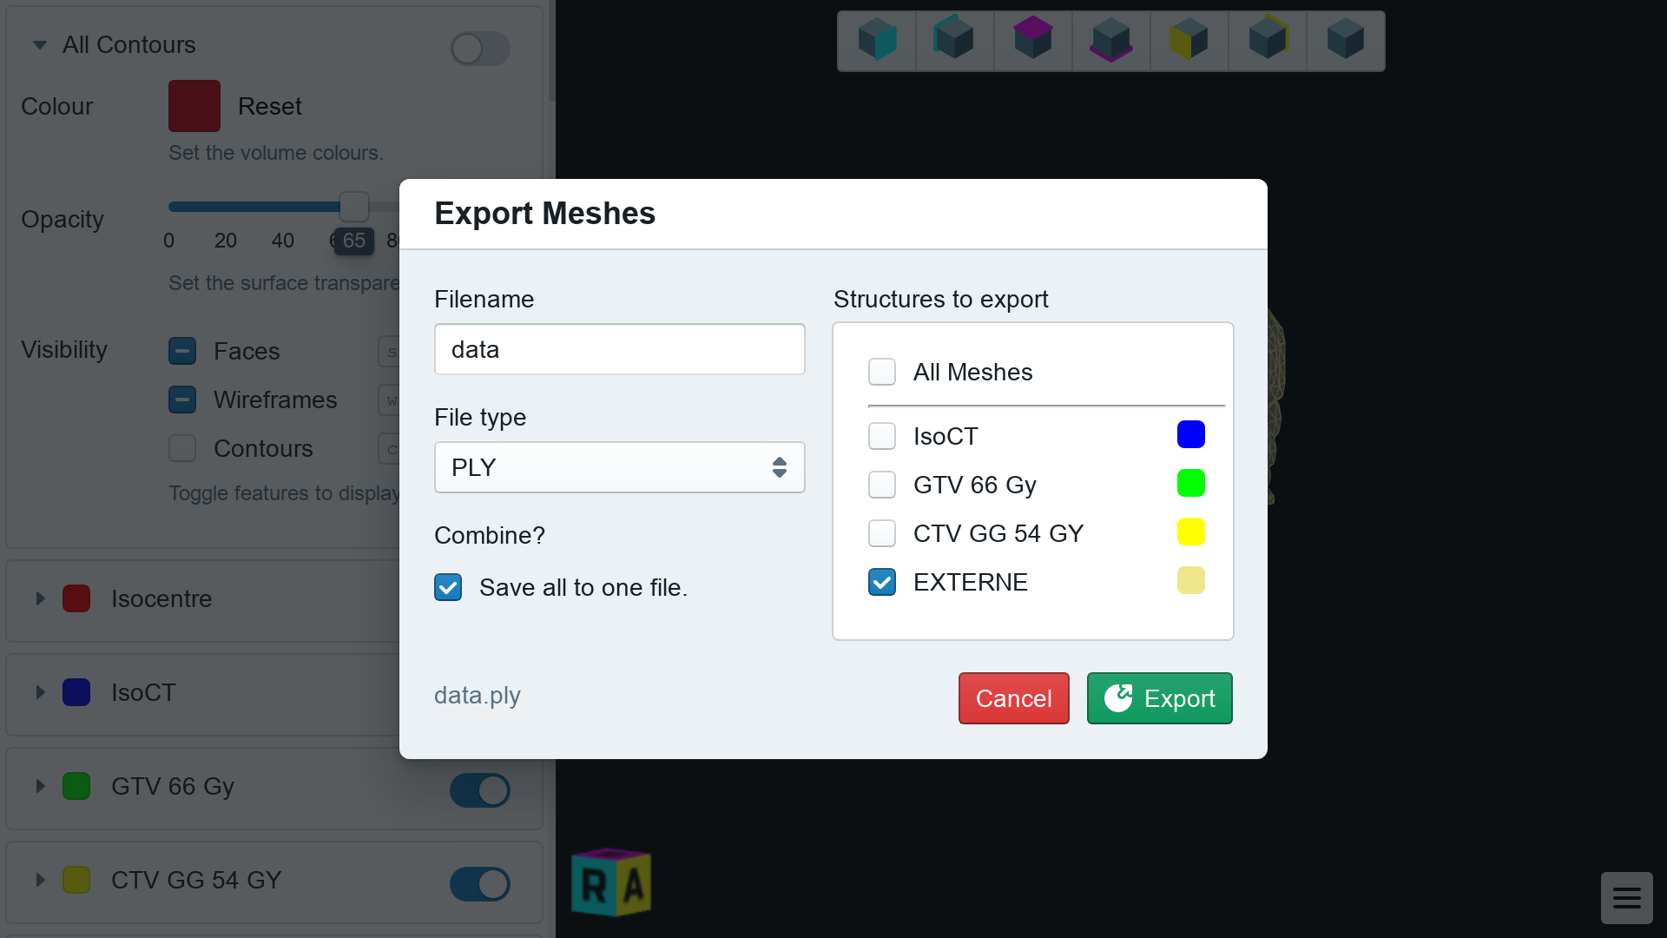Screen dimensions: 1667x938
Task: Click the sidebar vertical scrollbar
Action: tap(551, 52)
